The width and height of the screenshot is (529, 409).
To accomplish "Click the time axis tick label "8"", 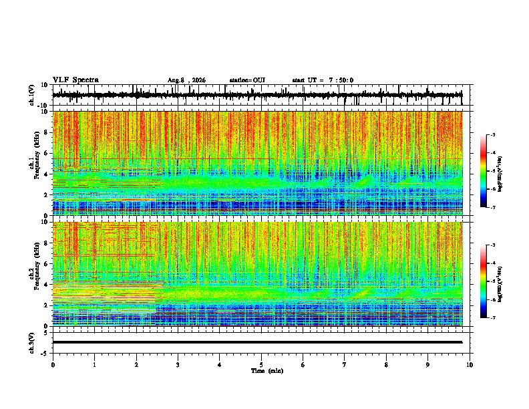I will (386, 365).
